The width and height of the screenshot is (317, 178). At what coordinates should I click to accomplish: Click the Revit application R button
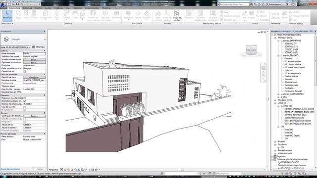[x=3, y=5]
